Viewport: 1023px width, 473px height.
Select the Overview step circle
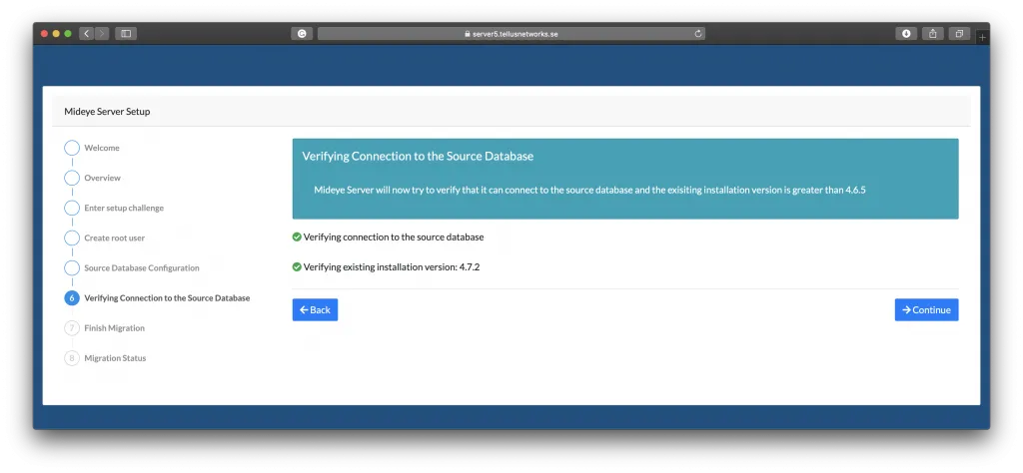tap(72, 178)
